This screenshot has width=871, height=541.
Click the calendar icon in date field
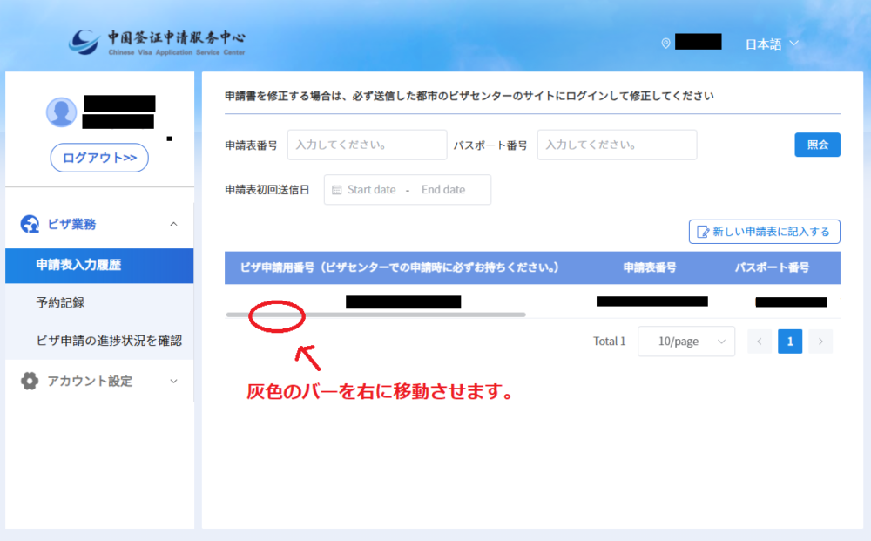(x=337, y=190)
